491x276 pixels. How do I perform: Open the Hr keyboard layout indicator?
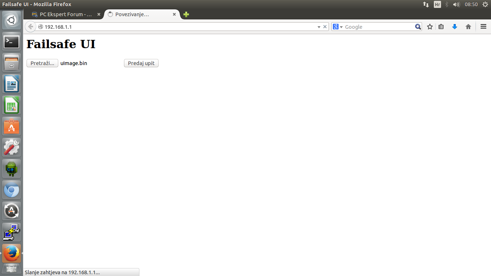click(x=437, y=4)
